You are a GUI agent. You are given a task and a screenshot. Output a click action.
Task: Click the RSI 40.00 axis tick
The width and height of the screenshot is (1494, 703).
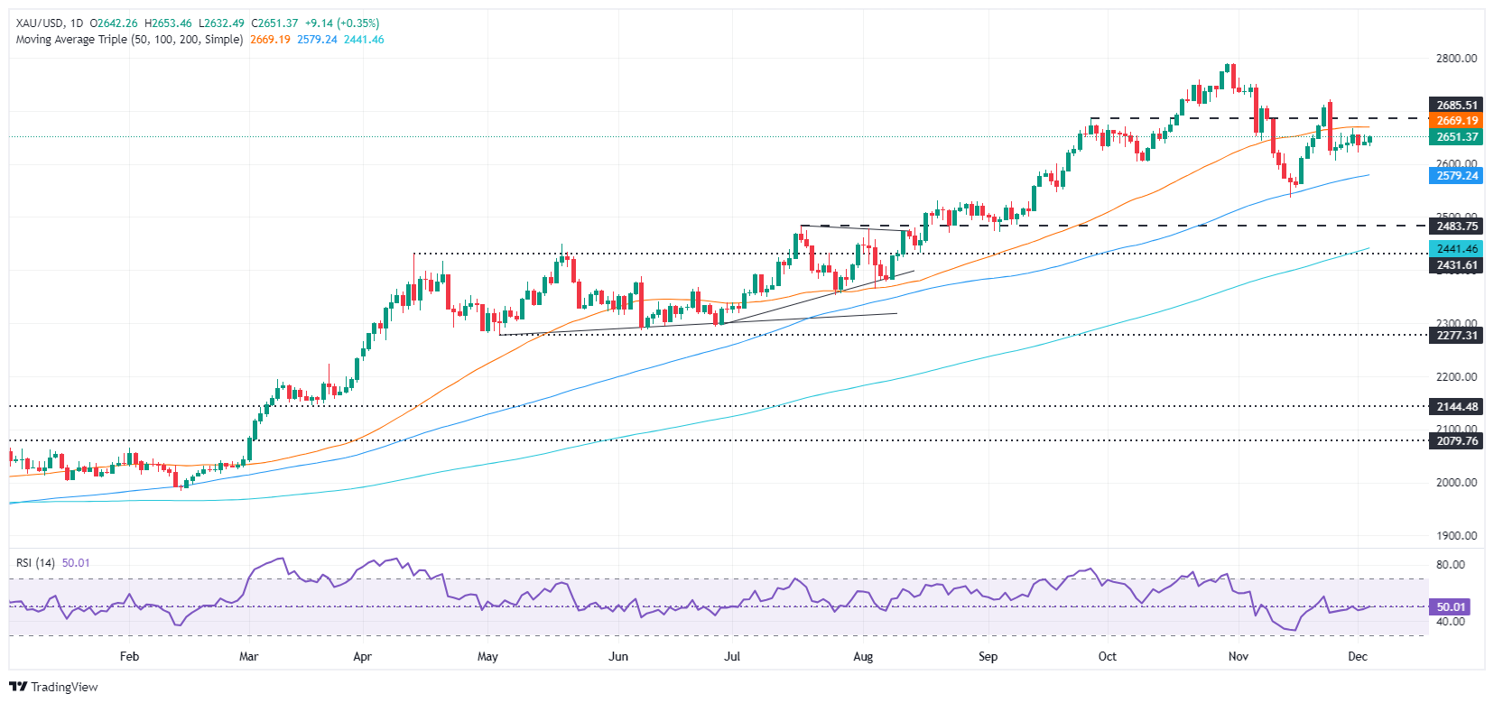click(1451, 622)
